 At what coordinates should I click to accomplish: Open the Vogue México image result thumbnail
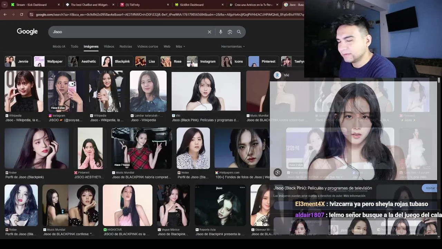[173, 205]
